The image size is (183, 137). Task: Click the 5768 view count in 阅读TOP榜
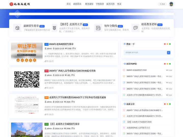click(x=170, y=70)
